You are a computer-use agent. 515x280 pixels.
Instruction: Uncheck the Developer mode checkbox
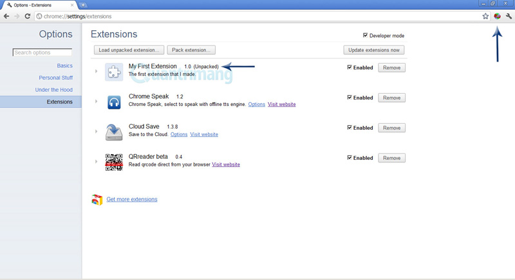pos(365,35)
